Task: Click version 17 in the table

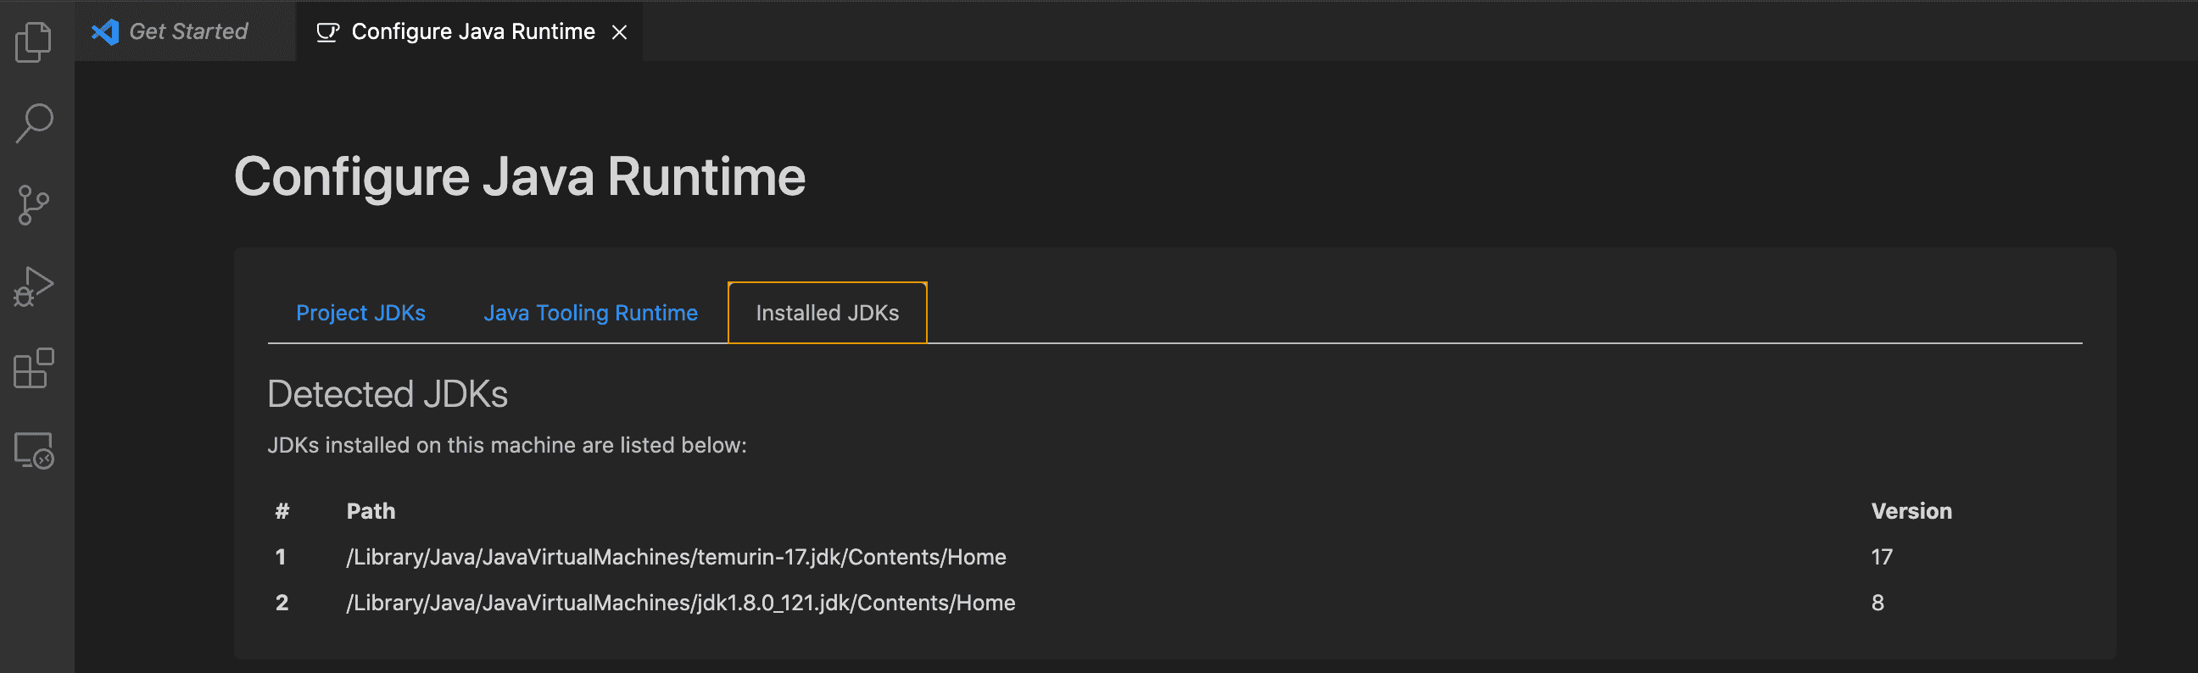Action: point(1882,557)
